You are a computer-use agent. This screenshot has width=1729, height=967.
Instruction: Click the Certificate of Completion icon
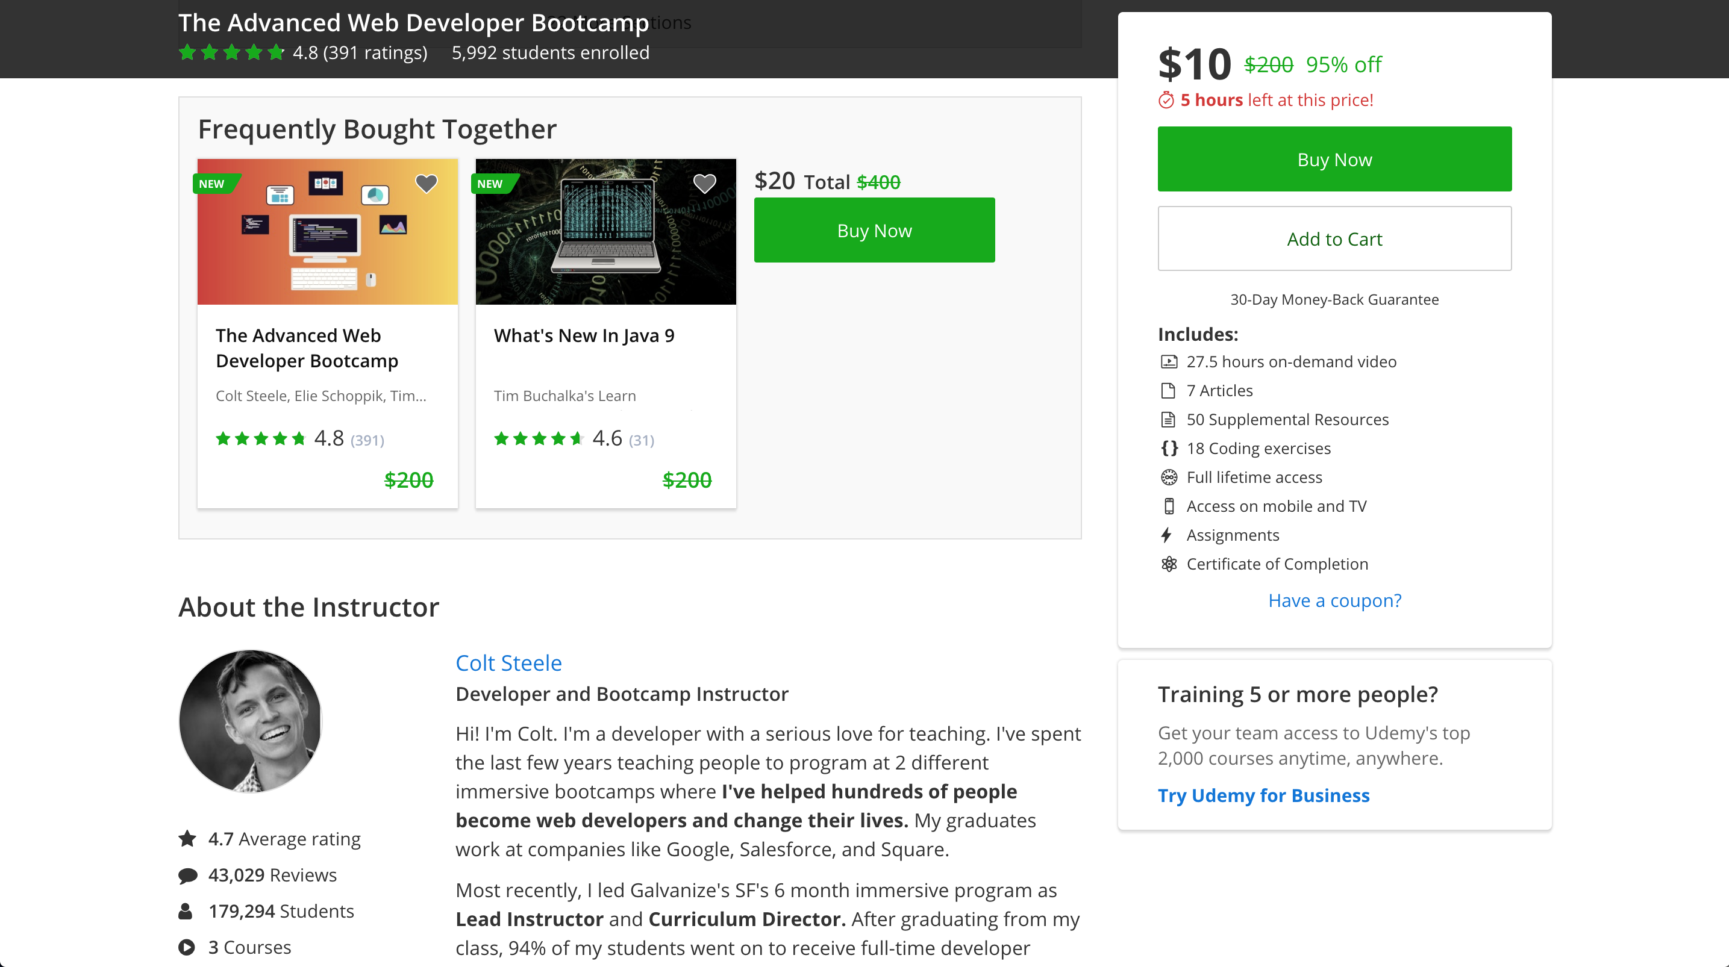coord(1169,564)
